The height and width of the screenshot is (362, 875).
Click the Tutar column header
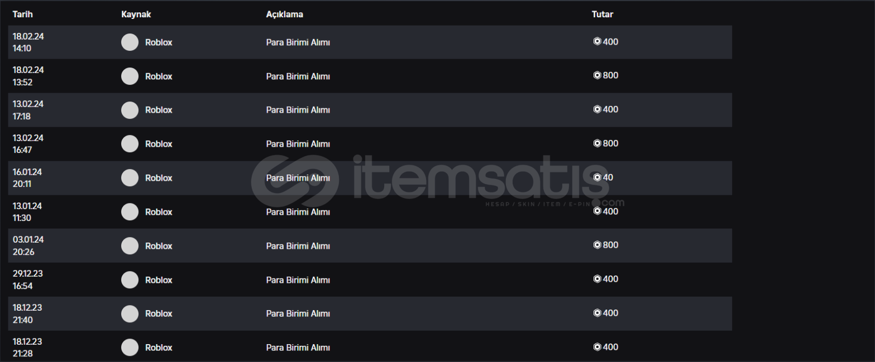pyautogui.click(x=602, y=15)
